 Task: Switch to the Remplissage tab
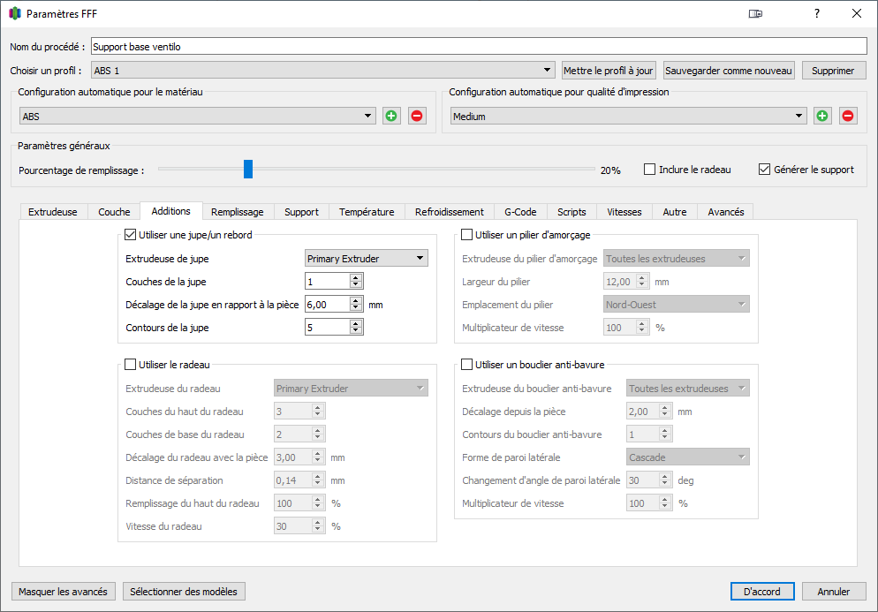(238, 212)
